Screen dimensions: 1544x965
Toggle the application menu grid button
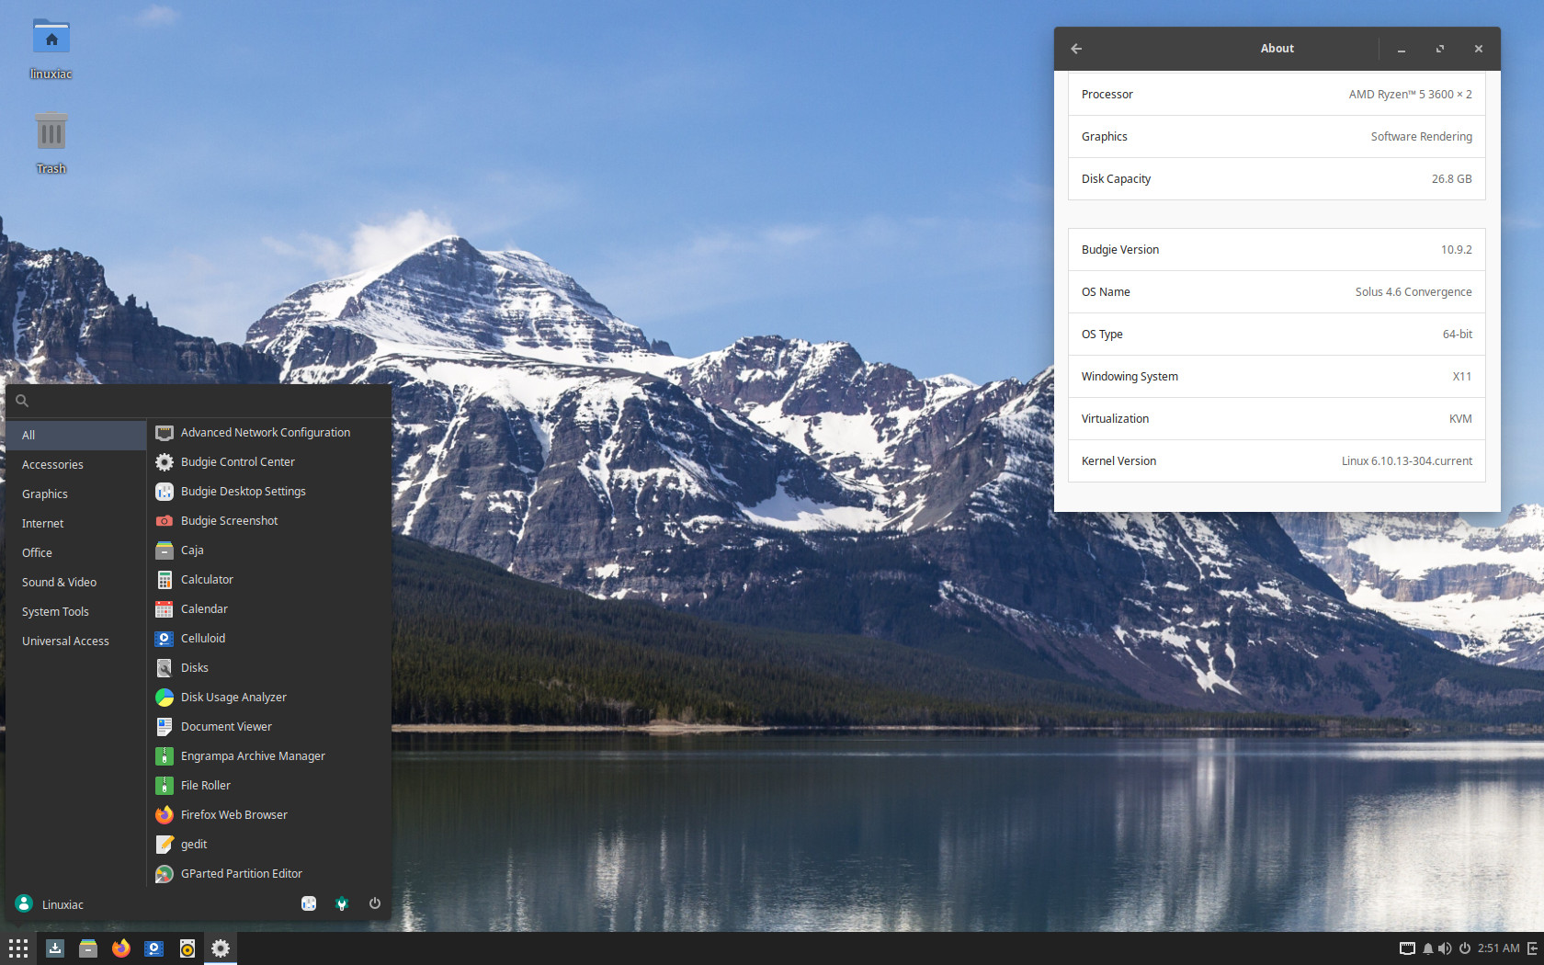click(x=18, y=948)
